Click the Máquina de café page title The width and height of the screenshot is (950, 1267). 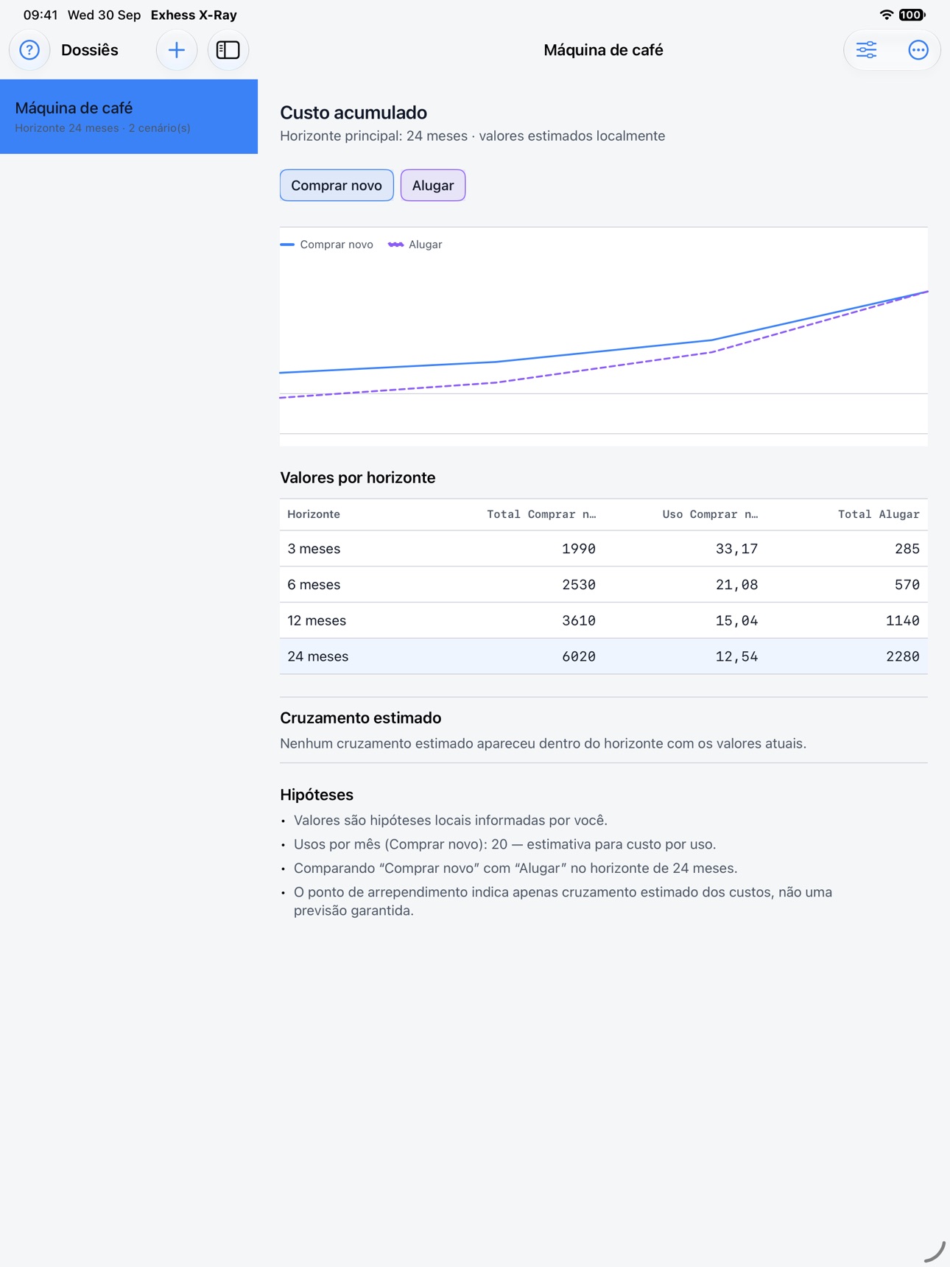[603, 50]
